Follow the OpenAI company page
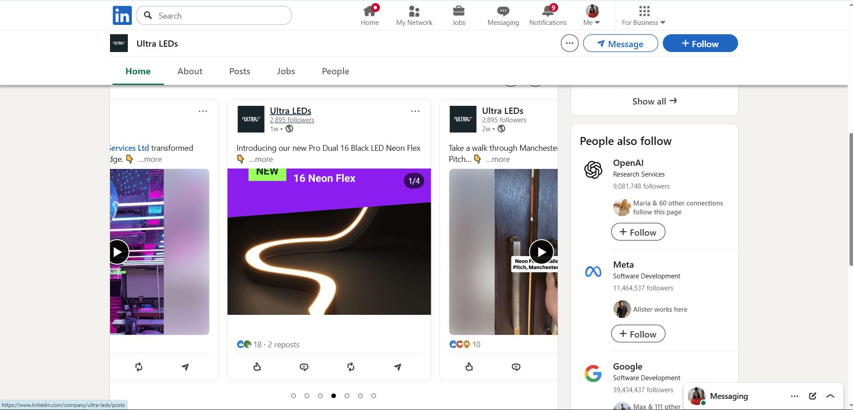Image resolution: width=853 pixels, height=410 pixels. [637, 232]
